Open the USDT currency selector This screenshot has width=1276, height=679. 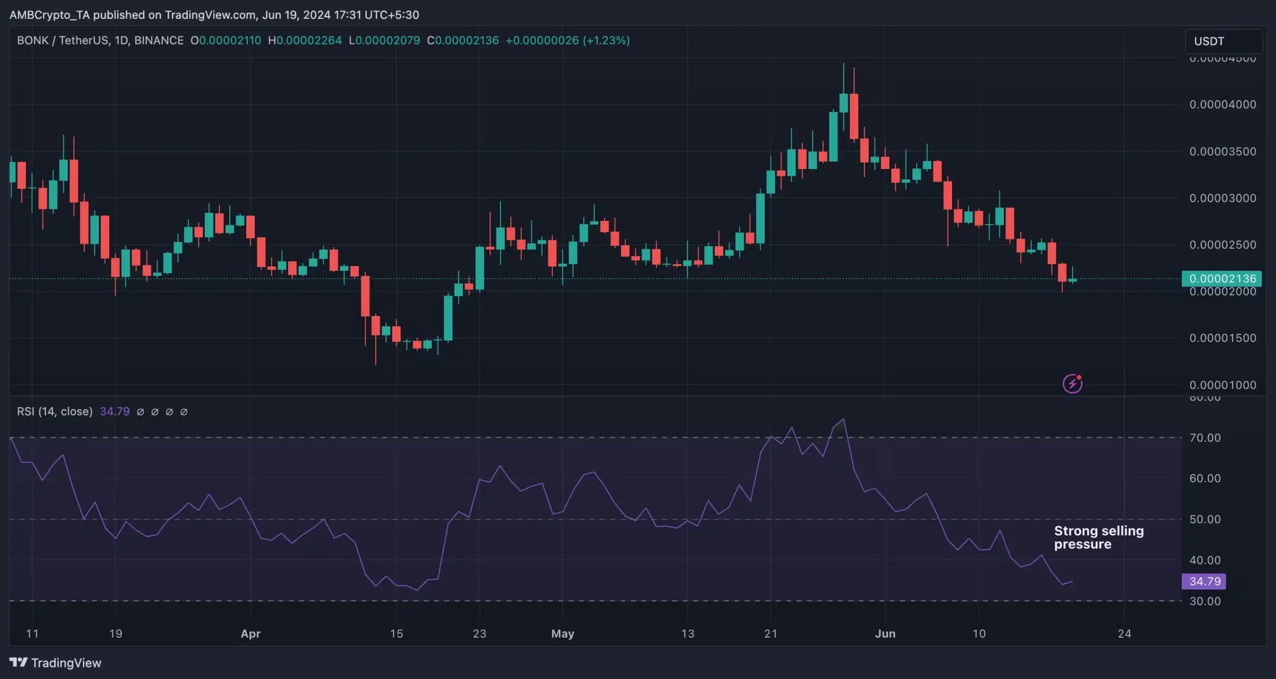click(1224, 41)
